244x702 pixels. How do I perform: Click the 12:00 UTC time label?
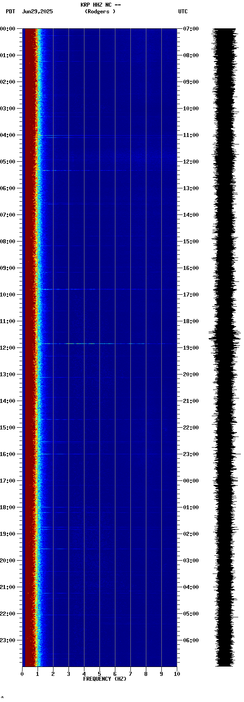pos(191,162)
